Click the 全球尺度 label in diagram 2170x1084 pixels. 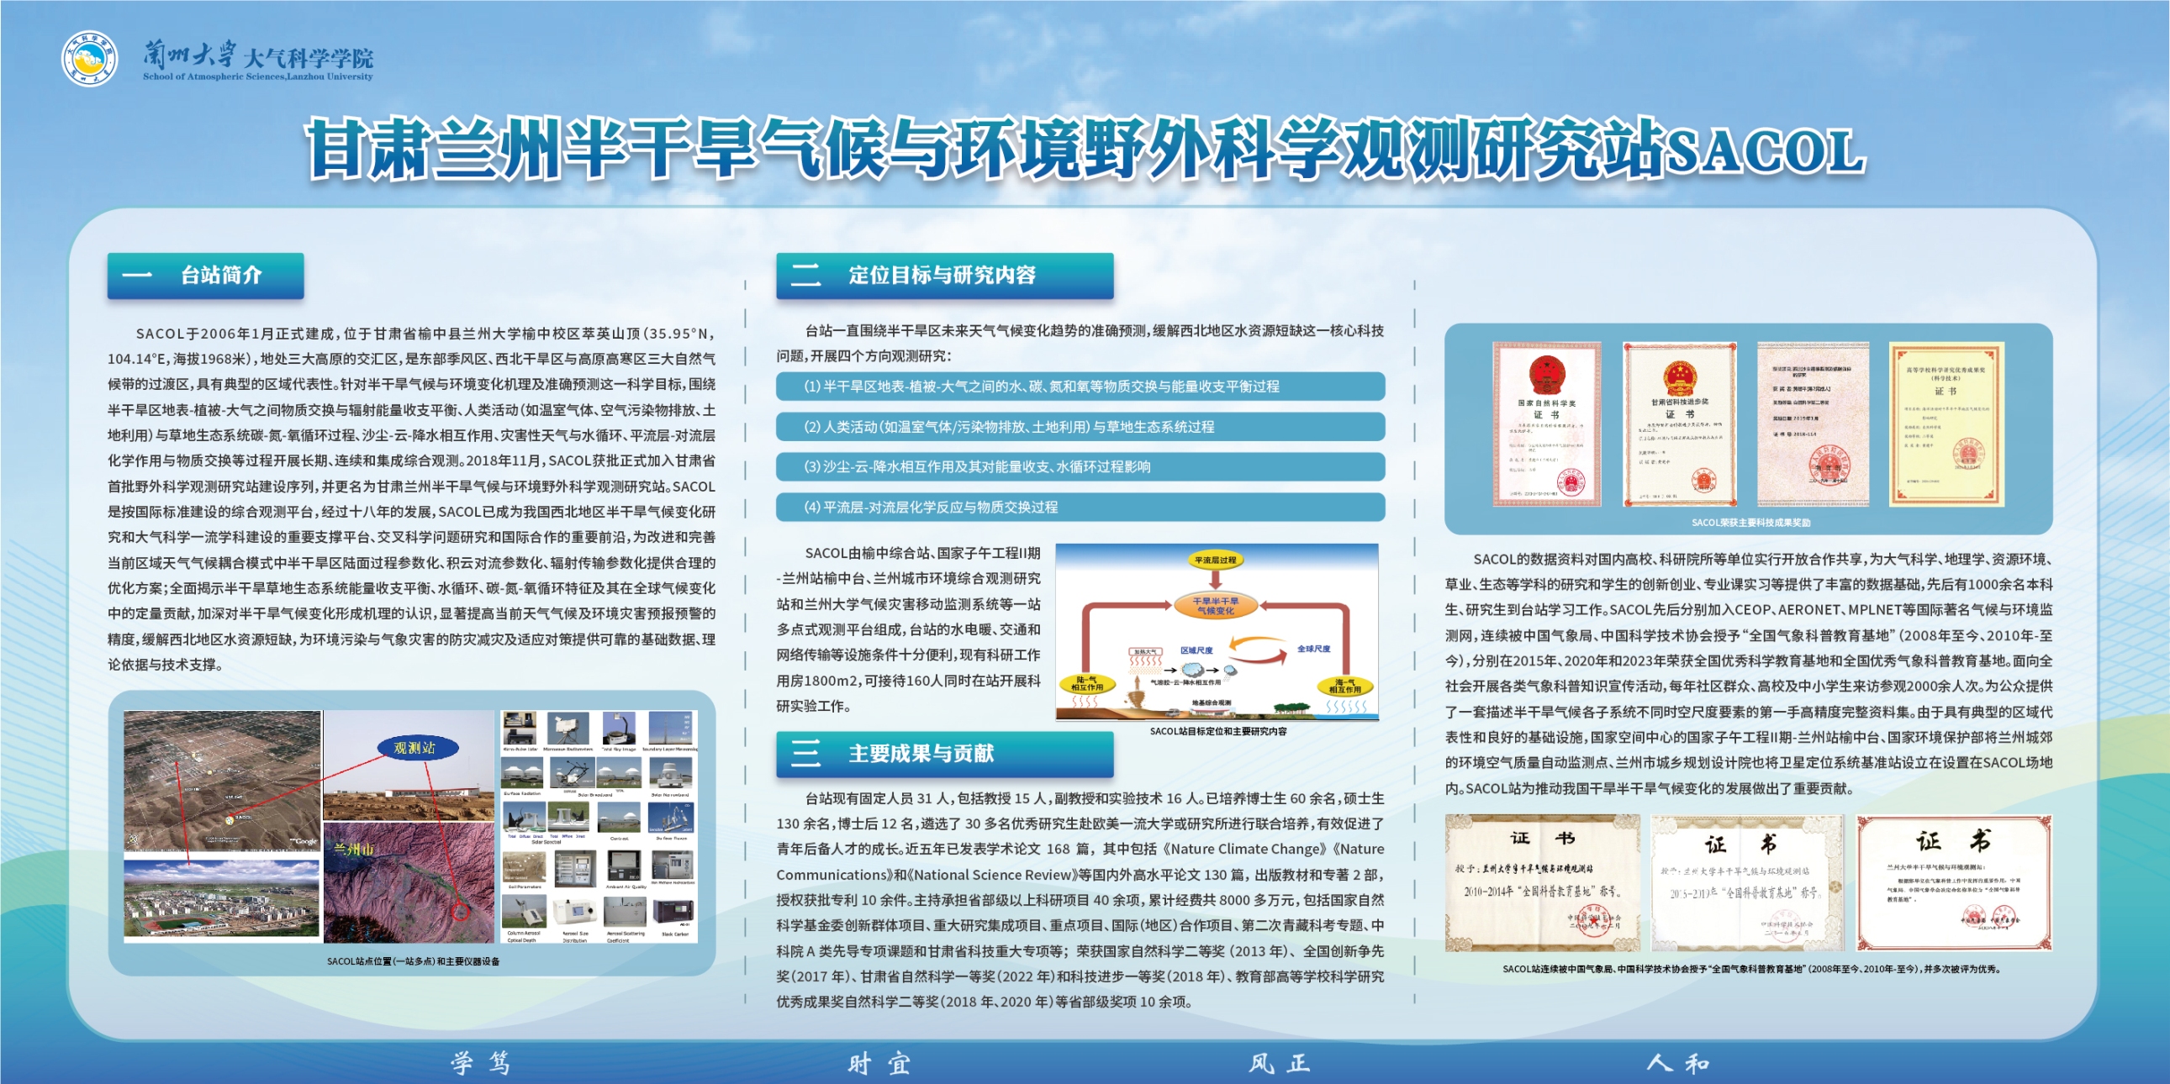(x=1313, y=649)
